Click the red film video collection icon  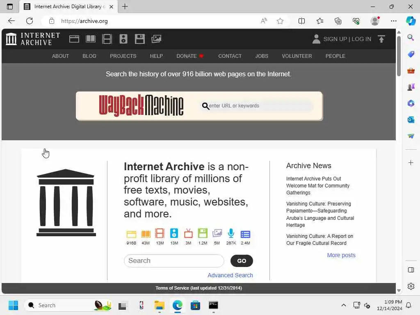coord(160,233)
